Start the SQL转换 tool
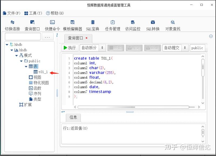The image size is (216, 156). click(x=153, y=26)
